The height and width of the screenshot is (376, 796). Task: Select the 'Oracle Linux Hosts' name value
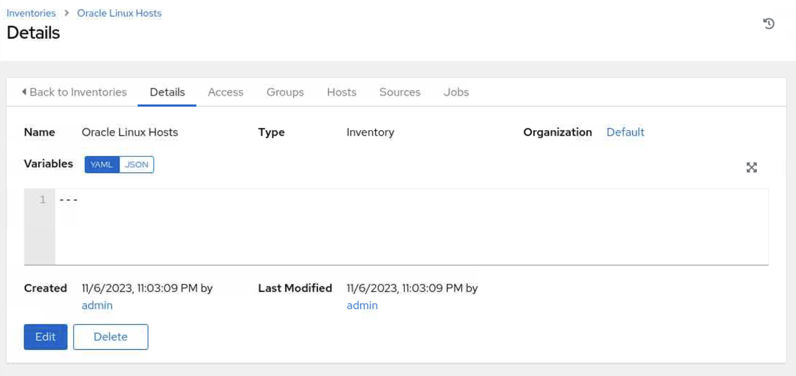[130, 132]
